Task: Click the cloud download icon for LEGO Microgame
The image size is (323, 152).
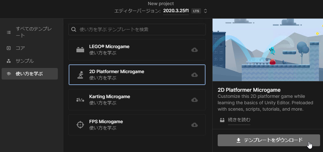Action: pos(195,50)
